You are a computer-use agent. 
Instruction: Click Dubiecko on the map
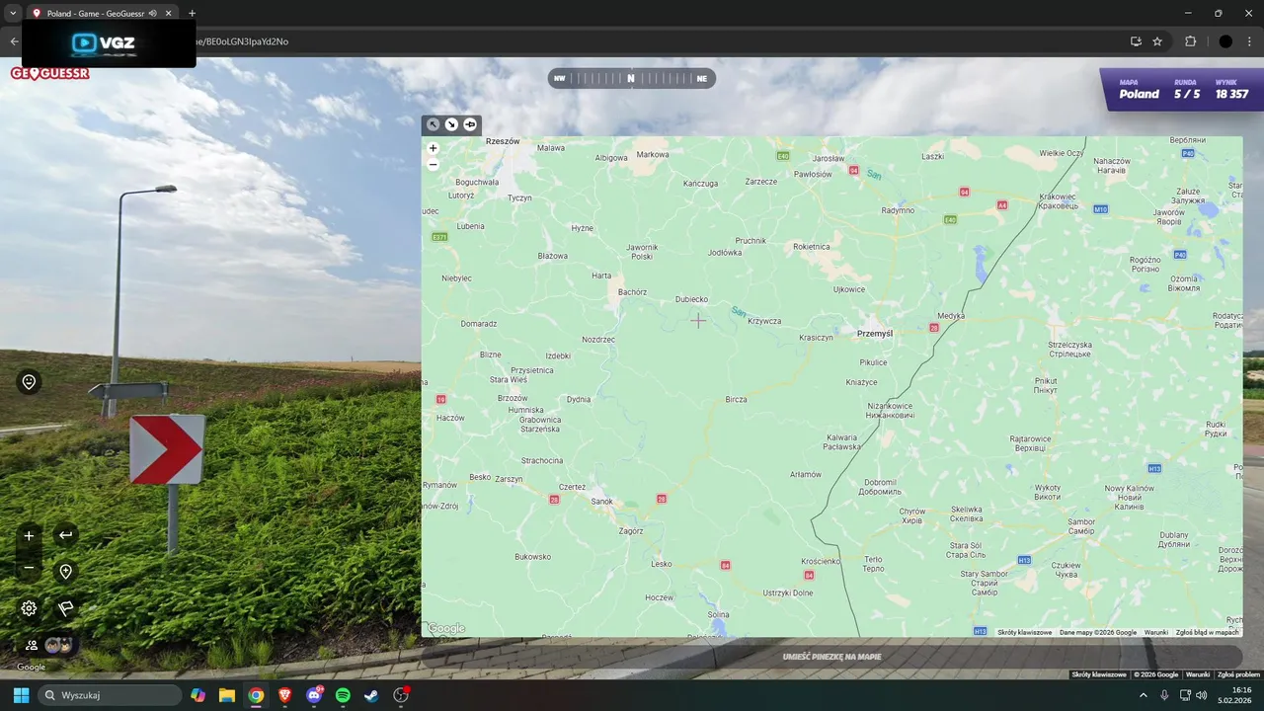691,299
